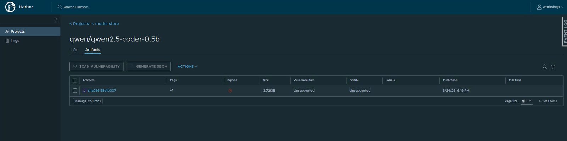Image resolution: width=567 pixels, height=141 pixels.
Task: Open the ACTIONS dropdown
Action: (187, 66)
